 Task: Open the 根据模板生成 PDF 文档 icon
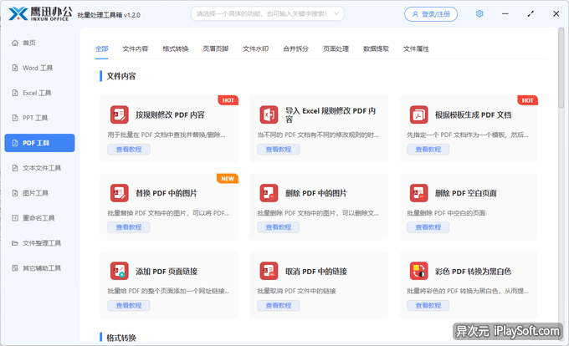(x=418, y=114)
